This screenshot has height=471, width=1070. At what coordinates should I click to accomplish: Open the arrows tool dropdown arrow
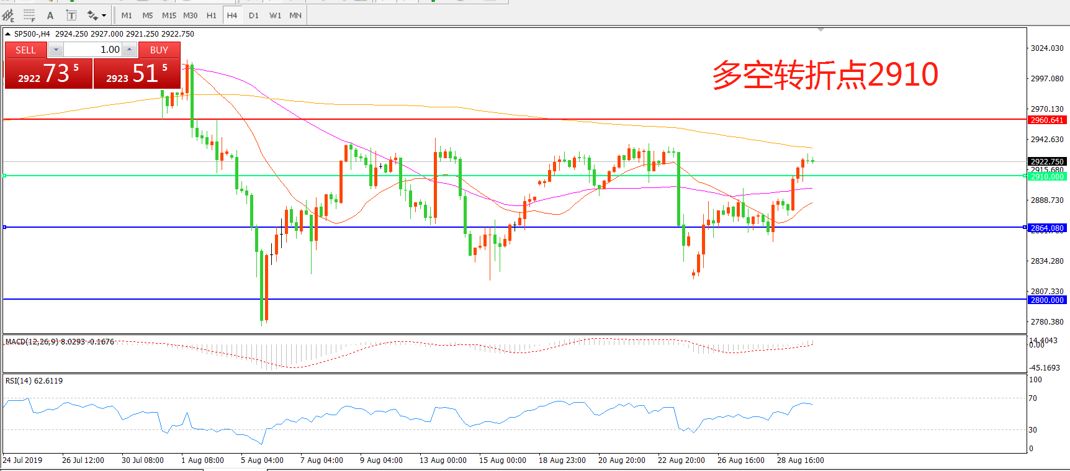coord(104,16)
